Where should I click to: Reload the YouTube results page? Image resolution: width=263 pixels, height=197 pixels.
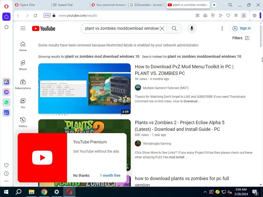35,16
